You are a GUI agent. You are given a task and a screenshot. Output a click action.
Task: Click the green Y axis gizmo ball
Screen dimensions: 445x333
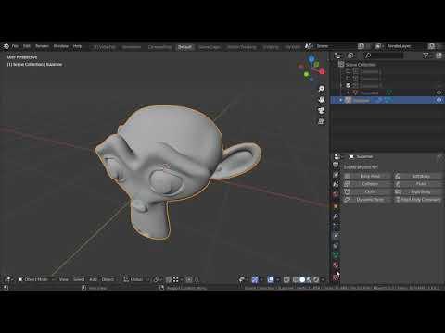click(x=306, y=74)
